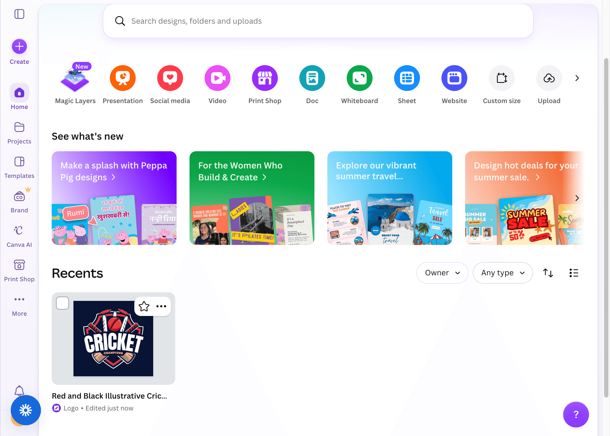The height and width of the screenshot is (436, 610).
Task: Click the blue sunburst assistant button
Action: 26,410
